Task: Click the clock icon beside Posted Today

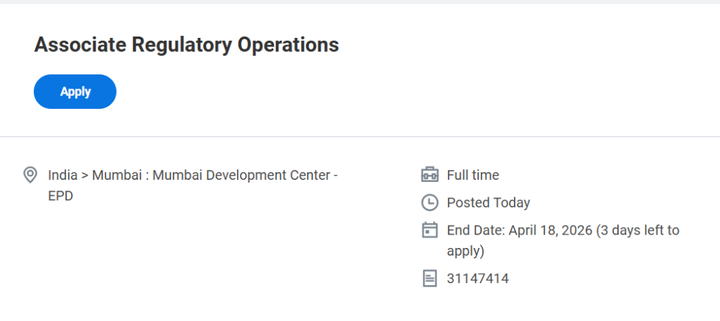Action: (429, 203)
